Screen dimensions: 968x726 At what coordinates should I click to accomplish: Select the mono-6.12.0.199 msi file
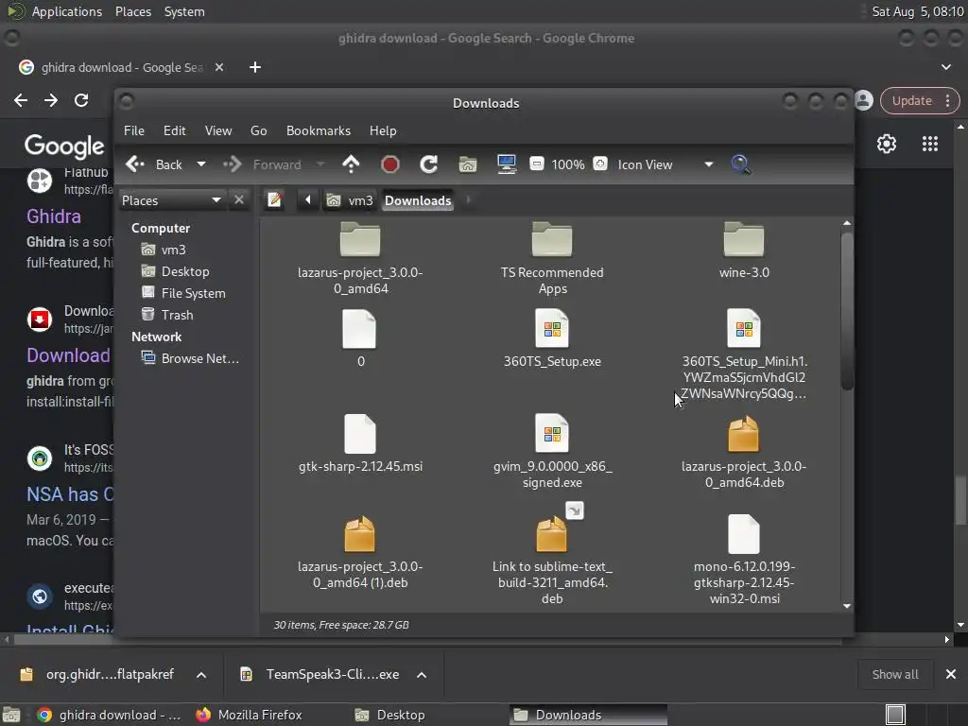744,560
